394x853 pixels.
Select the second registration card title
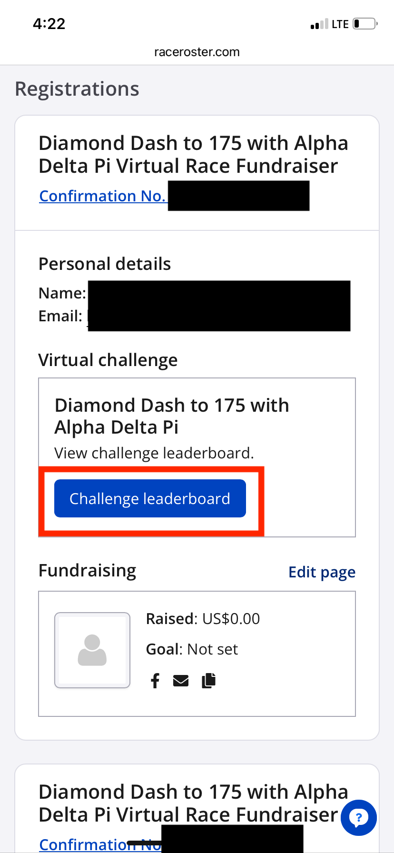(x=193, y=803)
